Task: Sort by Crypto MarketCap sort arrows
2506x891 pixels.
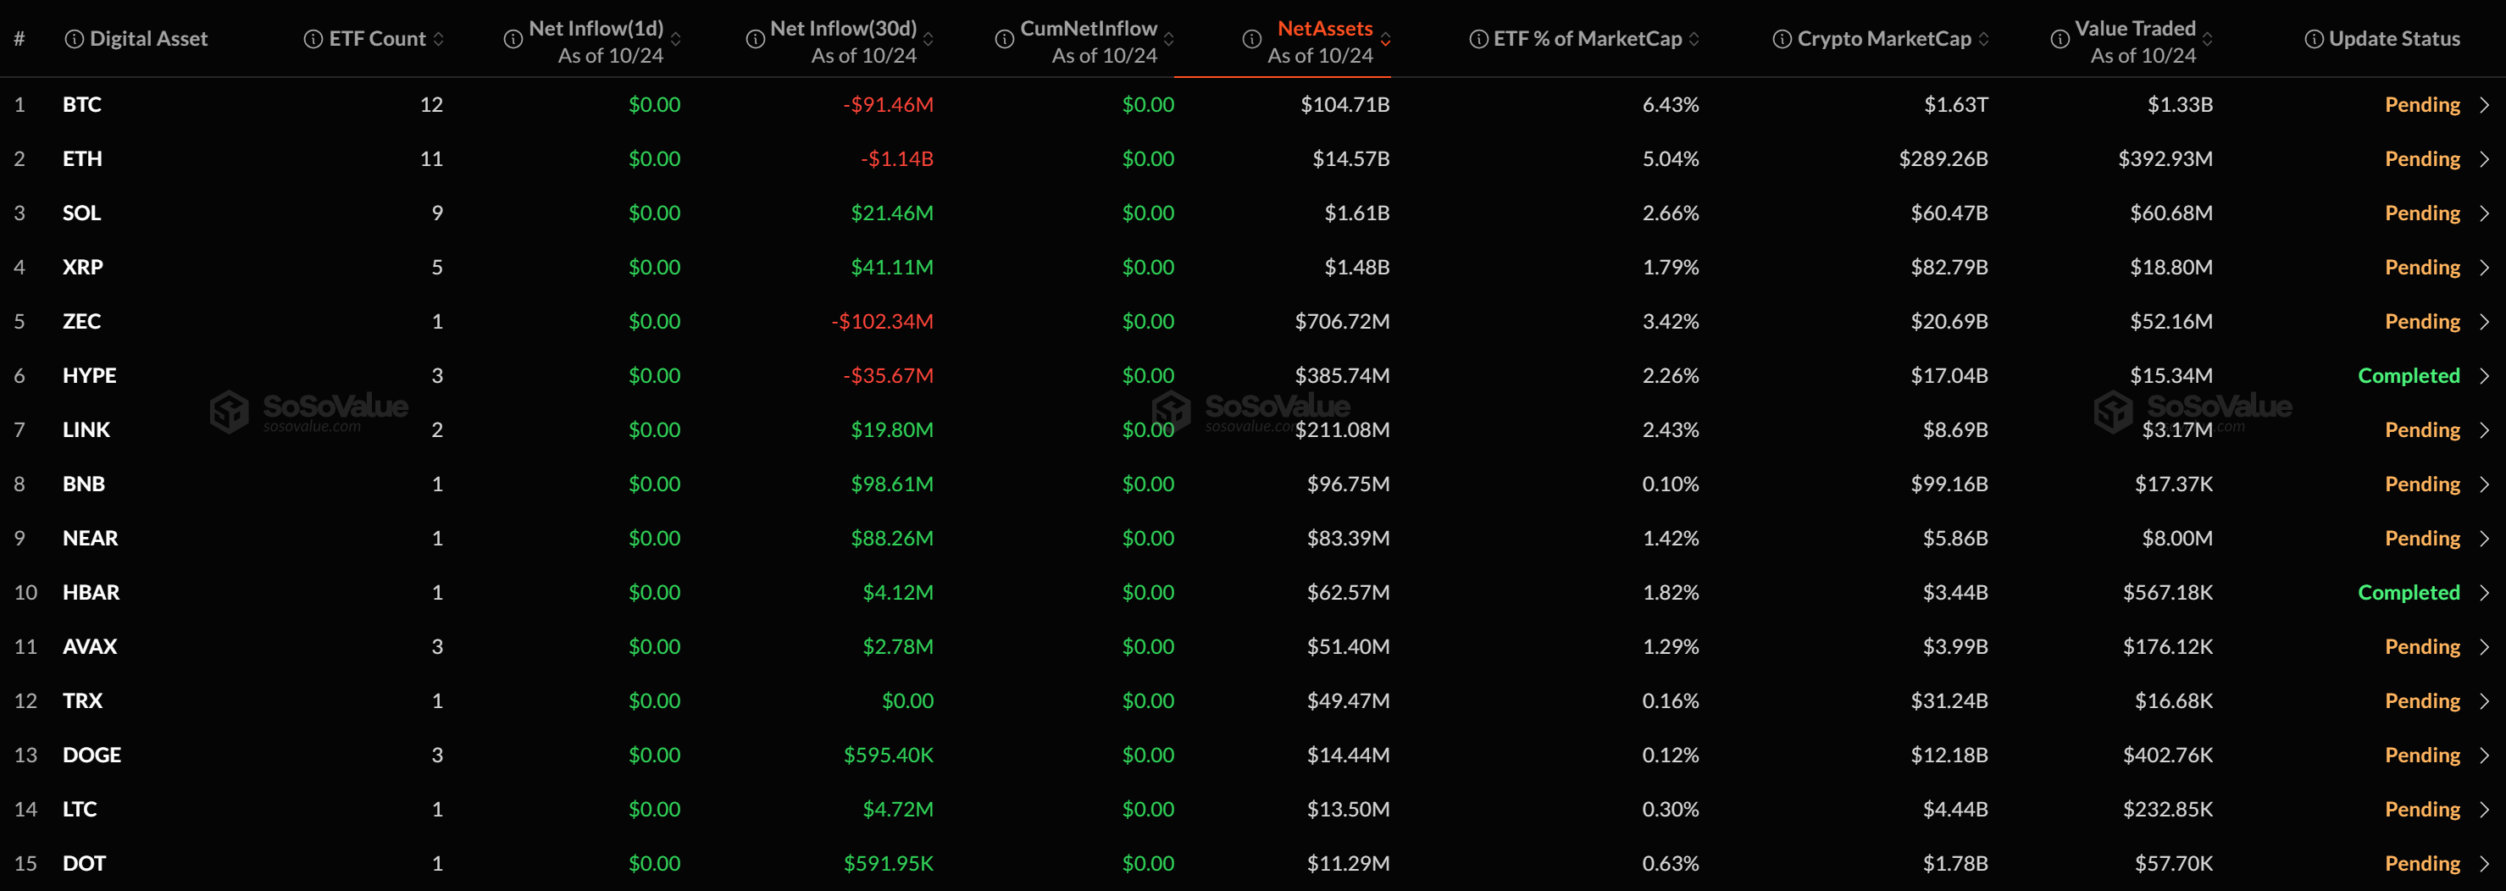Action: tap(1983, 39)
